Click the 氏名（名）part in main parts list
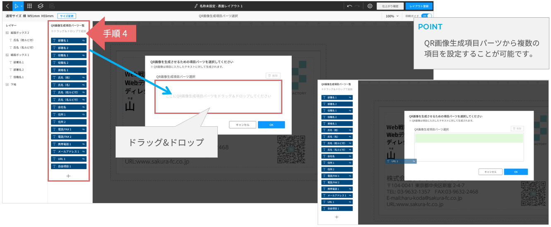This screenshot has height=227, width=551. pyautogui.click(x=69, y=85)
